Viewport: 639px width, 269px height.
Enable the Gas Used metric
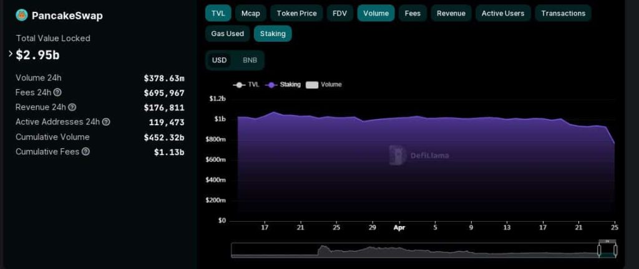[227, 34]
